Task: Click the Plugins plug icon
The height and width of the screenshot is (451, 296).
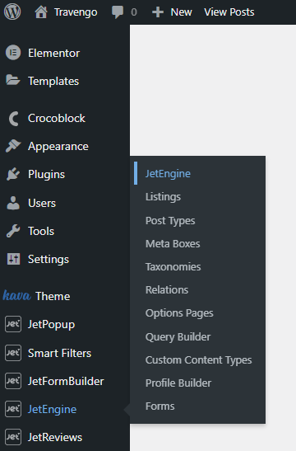Action: pyautogui.click(x=13, y=174)
